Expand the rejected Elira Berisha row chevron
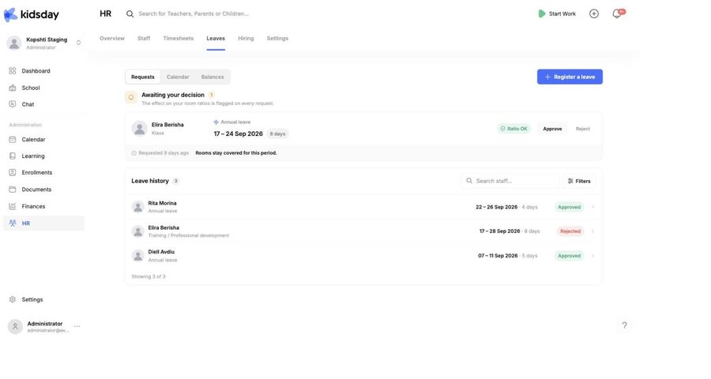711x379 pixels. coord(593,231)
